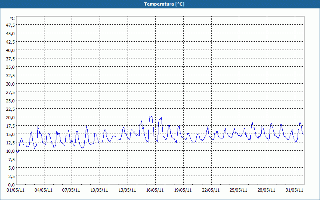Select the 35,0 y-axis label

(11, 67)
